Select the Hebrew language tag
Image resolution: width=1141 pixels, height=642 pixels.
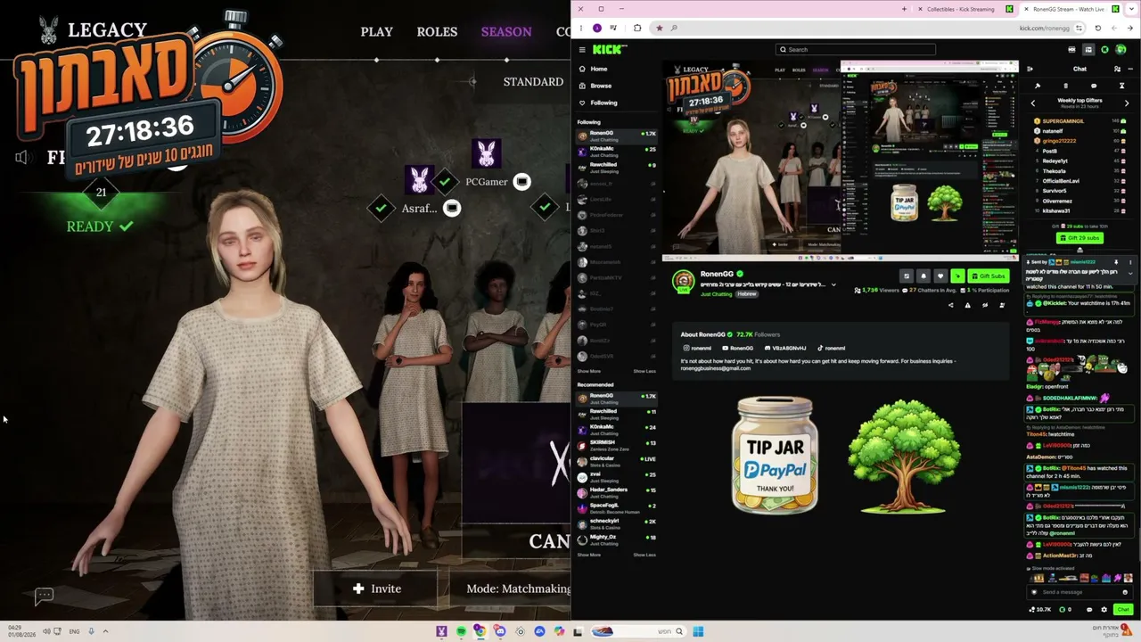[746, 293]
